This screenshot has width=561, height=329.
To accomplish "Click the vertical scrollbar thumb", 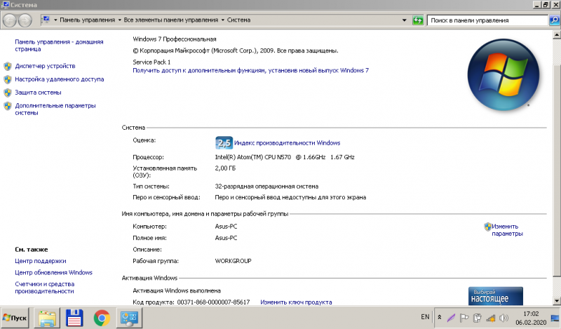I will pyautogui.click(x=557, y=170).
